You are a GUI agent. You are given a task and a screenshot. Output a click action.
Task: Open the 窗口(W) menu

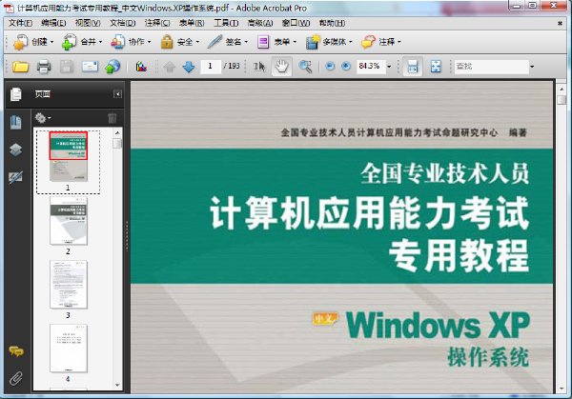tap(296, 23)
